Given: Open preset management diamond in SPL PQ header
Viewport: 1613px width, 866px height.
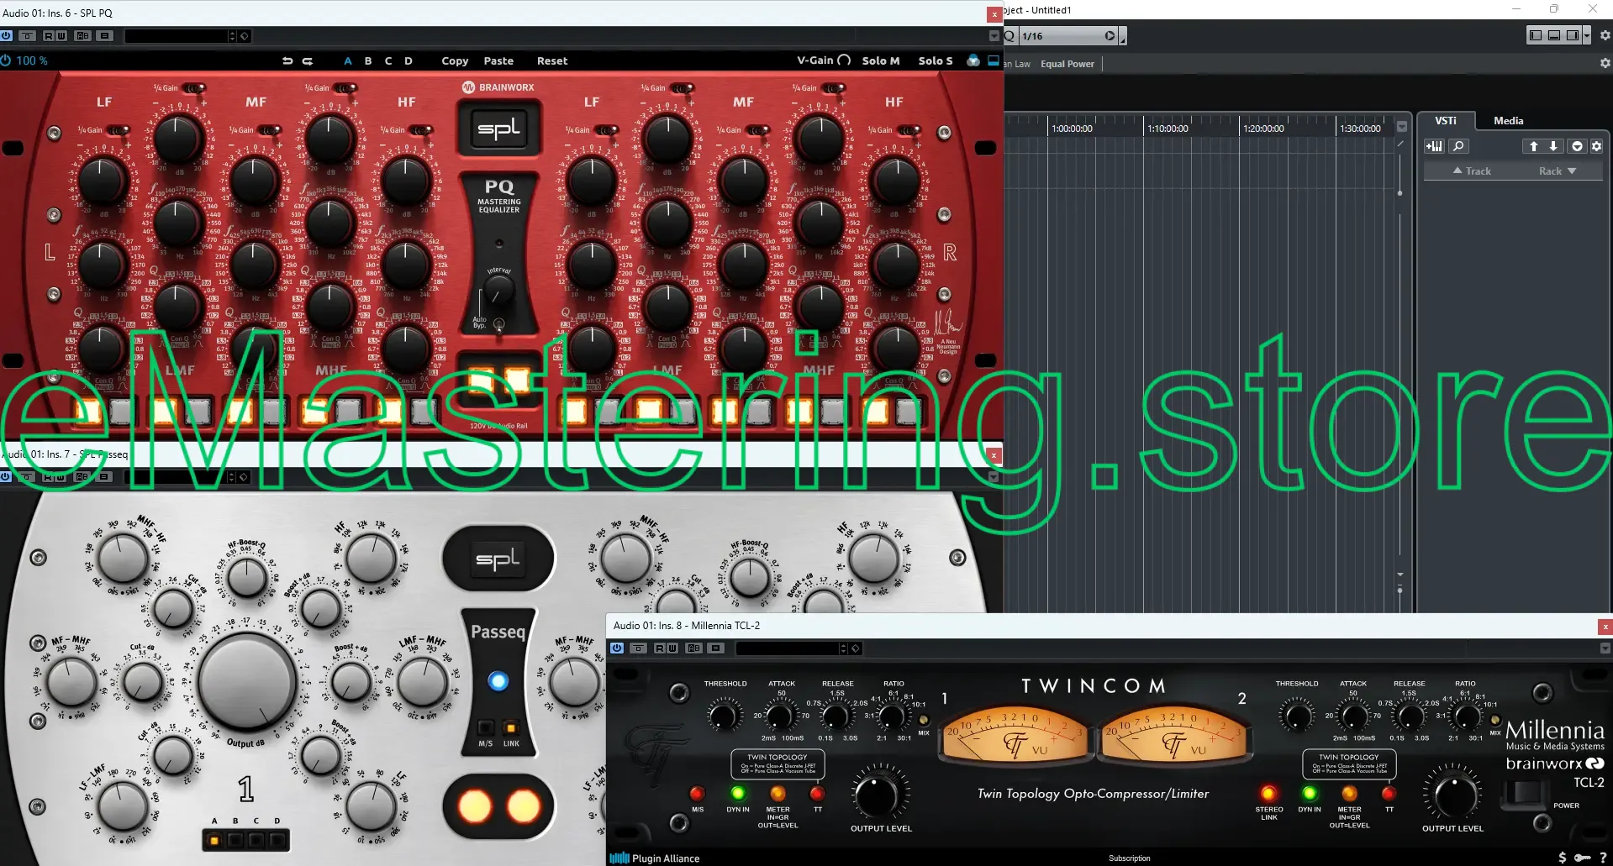Looking at the screenshot, I should [245, 36].
